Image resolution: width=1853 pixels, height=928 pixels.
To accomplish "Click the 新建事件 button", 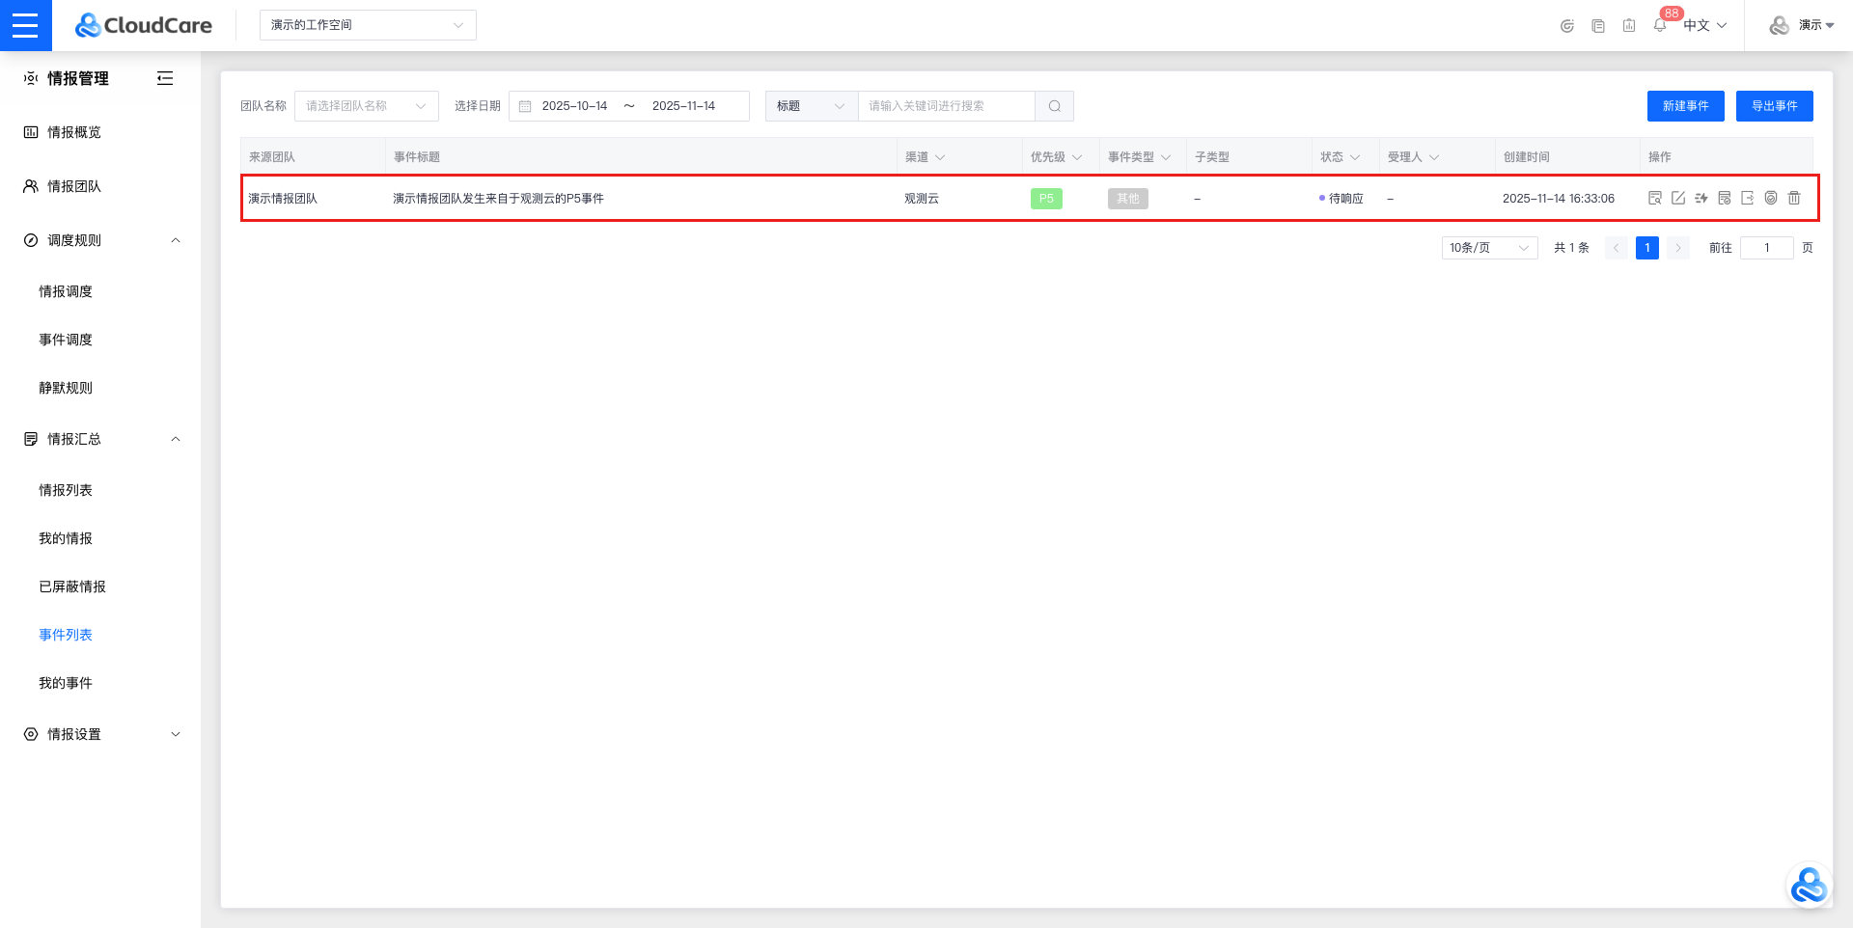I will tap(1685, 106).
